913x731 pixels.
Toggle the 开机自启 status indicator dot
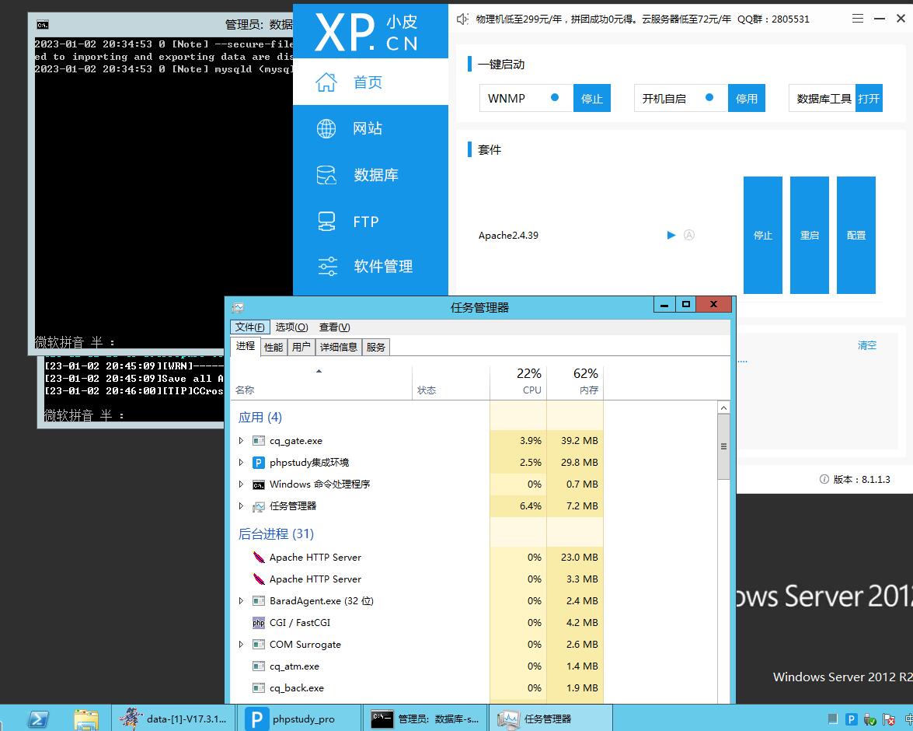click(x=709, y=97)
